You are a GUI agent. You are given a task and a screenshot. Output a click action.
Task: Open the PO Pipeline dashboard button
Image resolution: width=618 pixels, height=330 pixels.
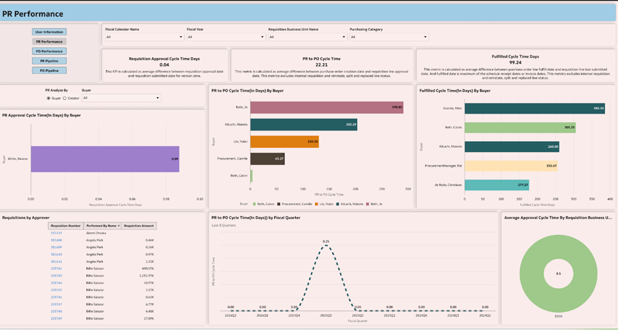tap(49, 70)
